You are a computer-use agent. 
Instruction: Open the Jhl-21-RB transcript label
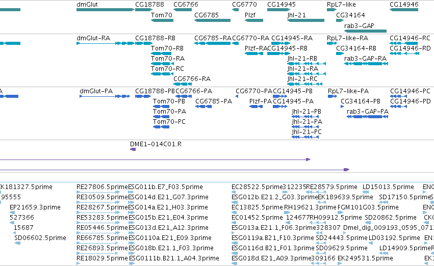[302, 59]
